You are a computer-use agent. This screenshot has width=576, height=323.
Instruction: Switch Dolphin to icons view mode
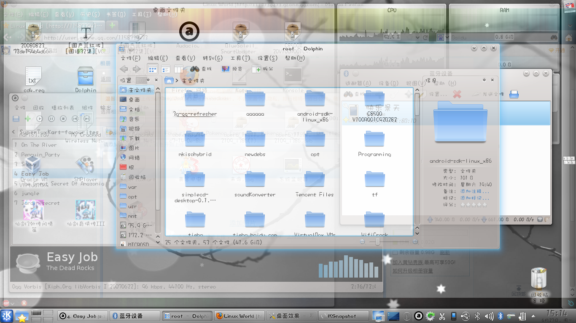click(x=153, y=69)
